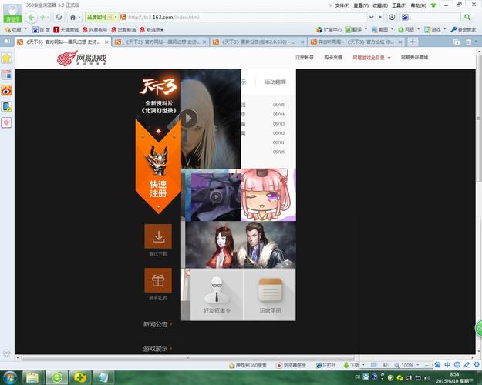Screen dimensions: 482x385
Task: Focus the Baidu search input field
Action: click(x=435, y=17)
